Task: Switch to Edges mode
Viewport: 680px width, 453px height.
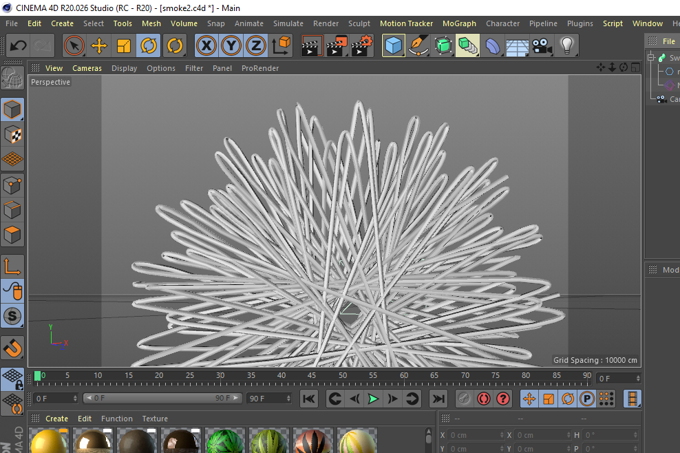Action: (x=12, y=211)
